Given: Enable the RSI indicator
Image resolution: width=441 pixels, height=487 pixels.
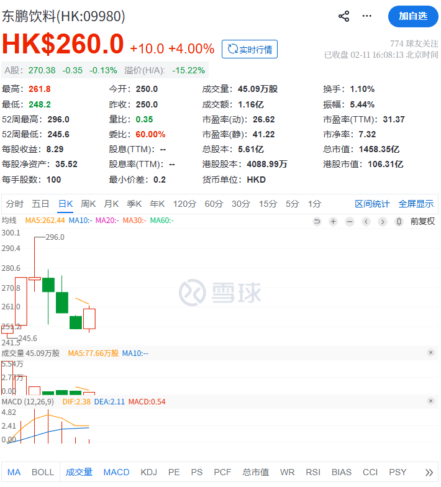Looking at the screenshot, I should coord(313,472).
